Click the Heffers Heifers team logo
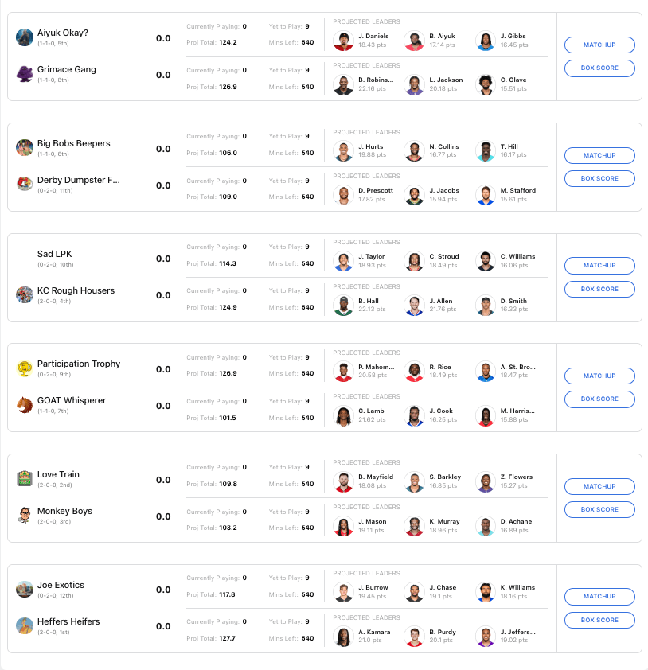This screenshot has height=670, width=648. (x=25, y=626)
